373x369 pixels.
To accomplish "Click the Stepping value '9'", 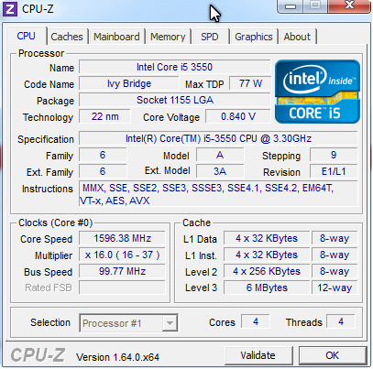I will (x=334, y=155).
